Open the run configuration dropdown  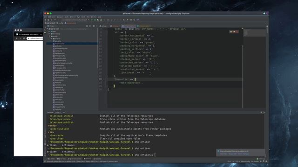(76, 20)
